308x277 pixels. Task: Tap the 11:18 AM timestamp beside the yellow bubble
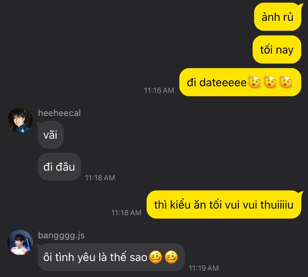(x=126, y=213)
